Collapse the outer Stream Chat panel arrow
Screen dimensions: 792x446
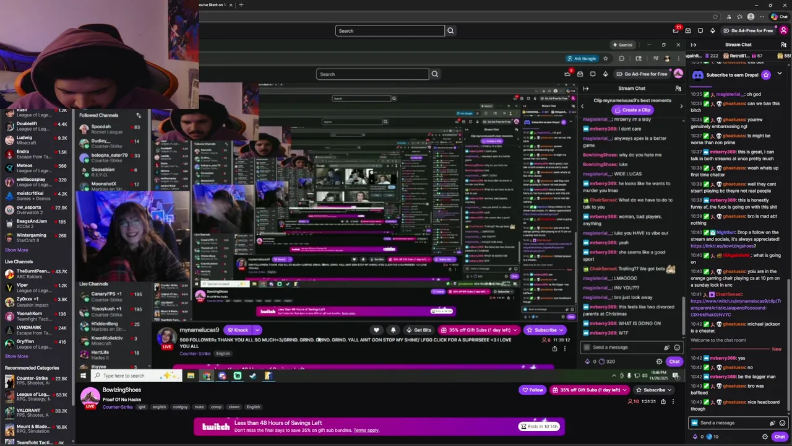click(x=694, y=45)
